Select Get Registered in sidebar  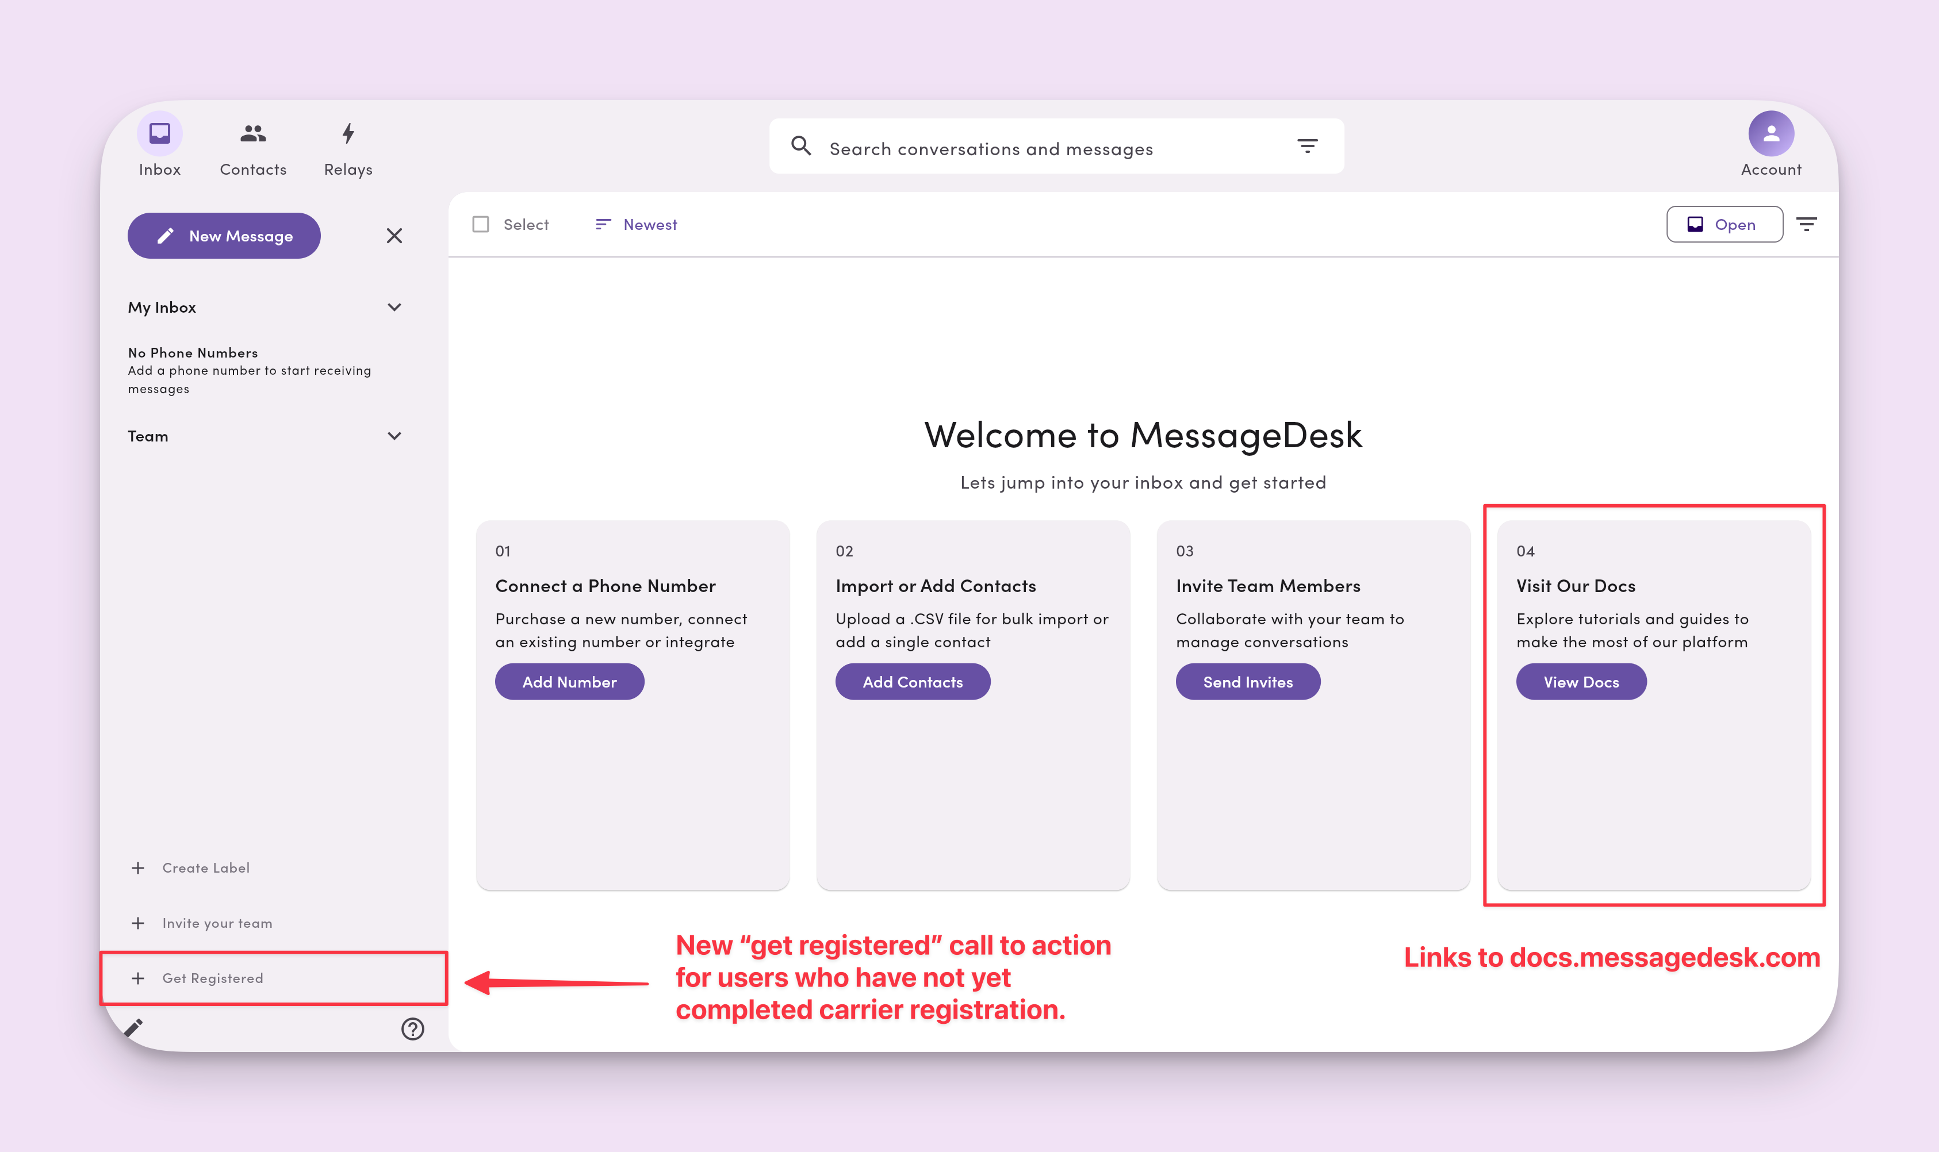(212, 978)
